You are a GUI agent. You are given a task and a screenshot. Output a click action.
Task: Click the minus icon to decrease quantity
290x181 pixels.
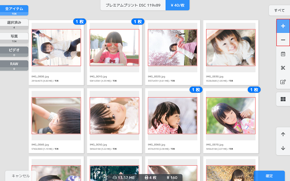(x=283, y=40)
